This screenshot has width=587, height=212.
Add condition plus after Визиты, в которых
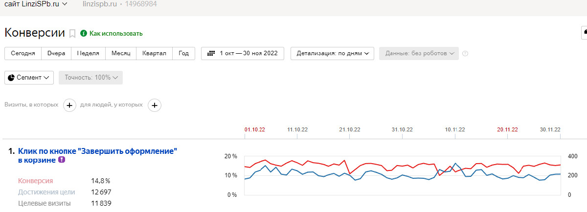69,105
